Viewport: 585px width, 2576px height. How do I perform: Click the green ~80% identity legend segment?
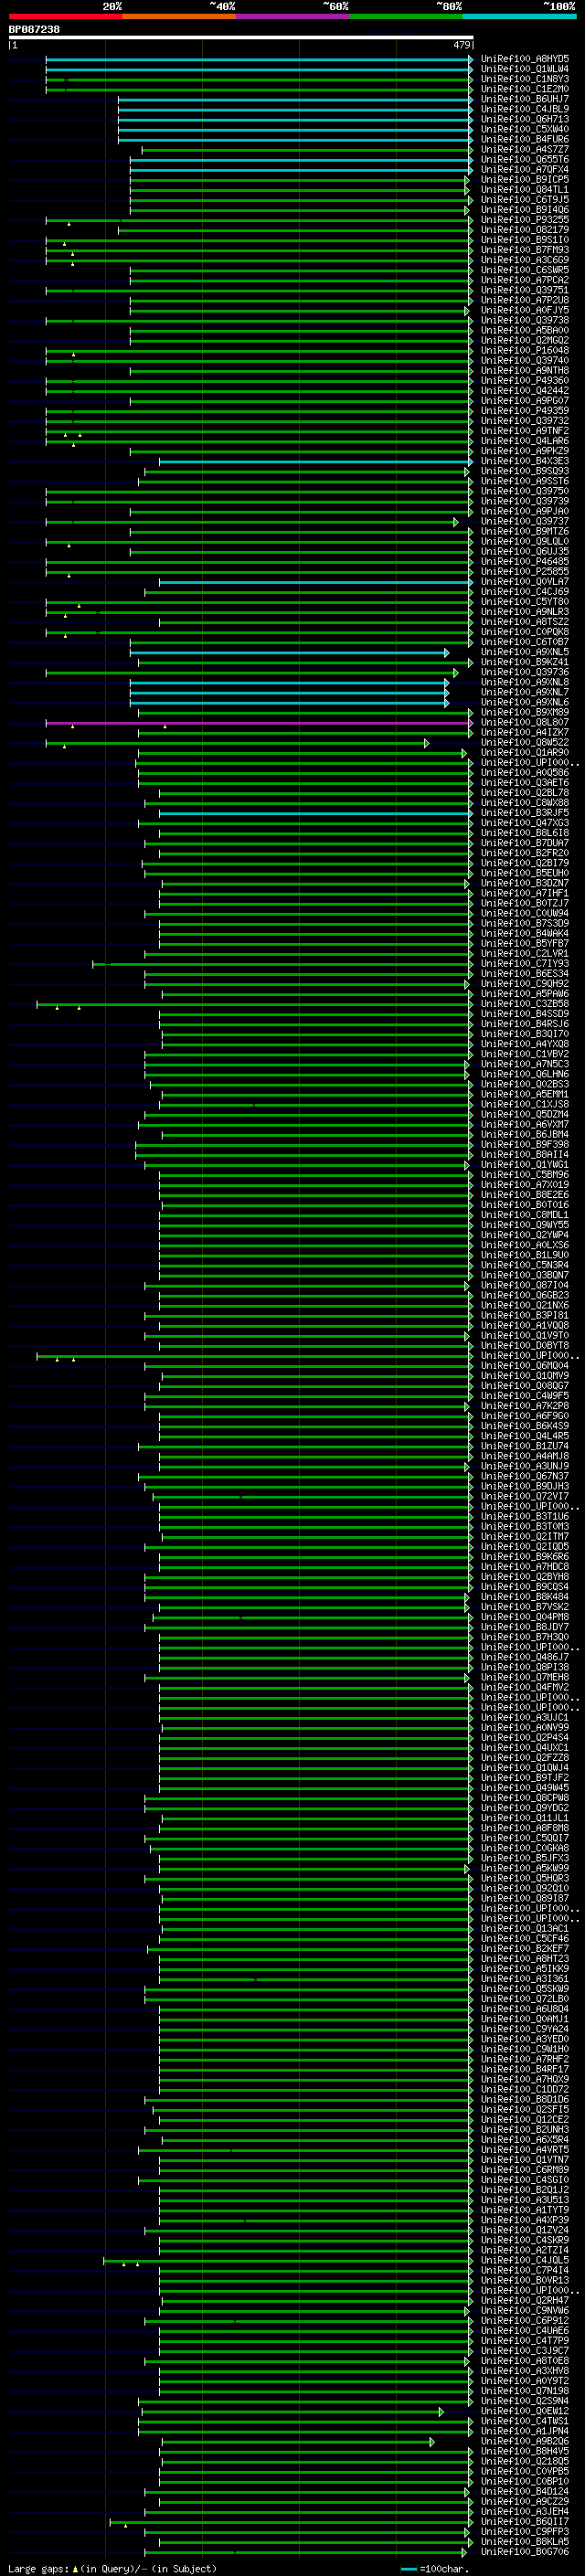pos(406,16)
